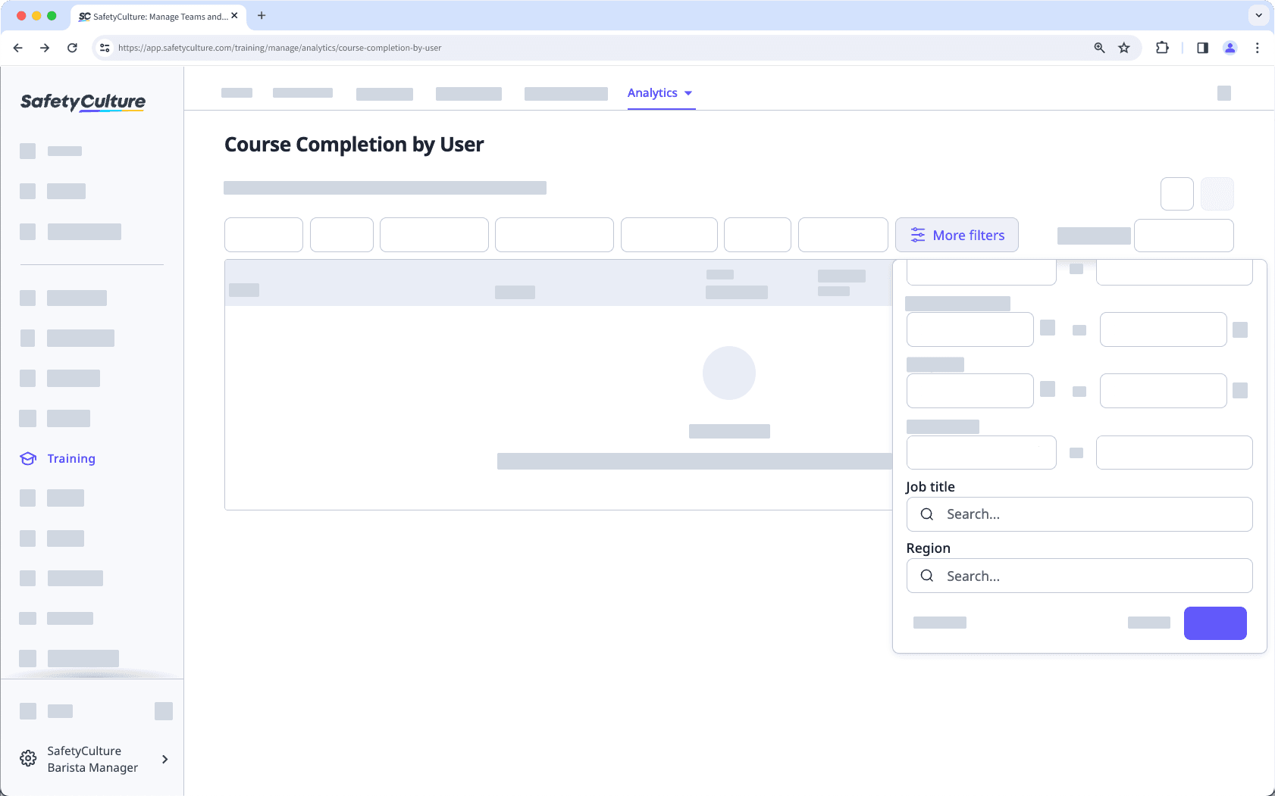1275x796 pixels.
Task: Click the browser extensions puzzle icon
Action: tap(1162, 47)
